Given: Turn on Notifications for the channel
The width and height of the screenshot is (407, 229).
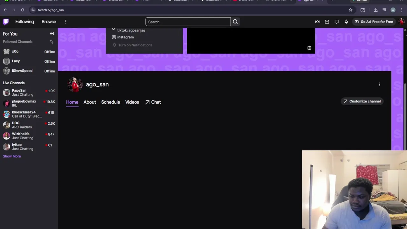Looking at the screenshot, I should [132, 45].
